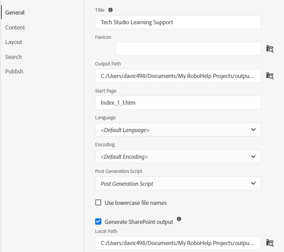Click the Favicon input field
The height and width of the screenshot is (252, 284).
(188, 49)
